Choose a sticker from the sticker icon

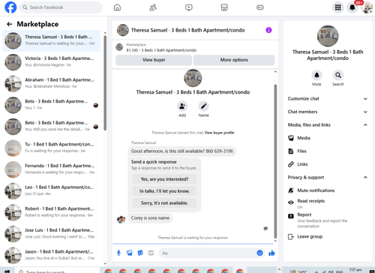point(140,253)
